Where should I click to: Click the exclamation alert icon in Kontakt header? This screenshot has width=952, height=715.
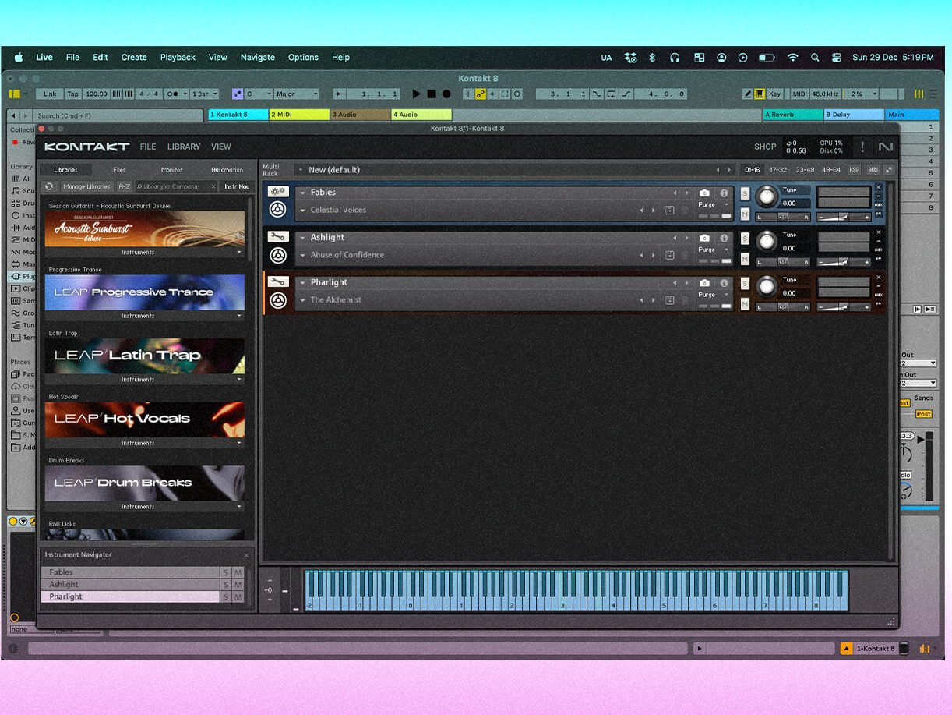862,147
